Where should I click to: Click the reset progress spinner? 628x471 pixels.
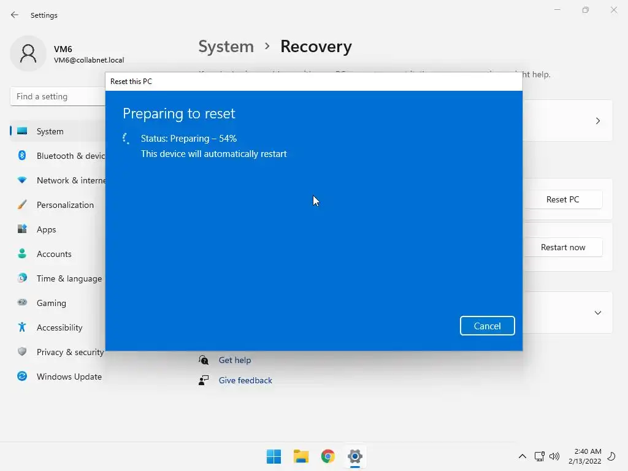tap(126, 139)
